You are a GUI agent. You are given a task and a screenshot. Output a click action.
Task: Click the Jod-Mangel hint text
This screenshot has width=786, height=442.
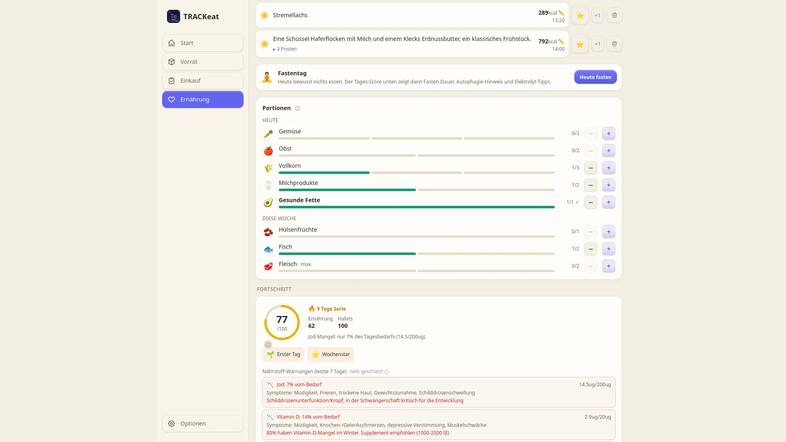point(367,337)
